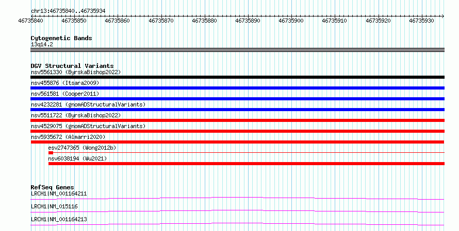This screenshot has width=459, height=231.
Task: Click ruler tick label 46735910
Action: (334, 21)
